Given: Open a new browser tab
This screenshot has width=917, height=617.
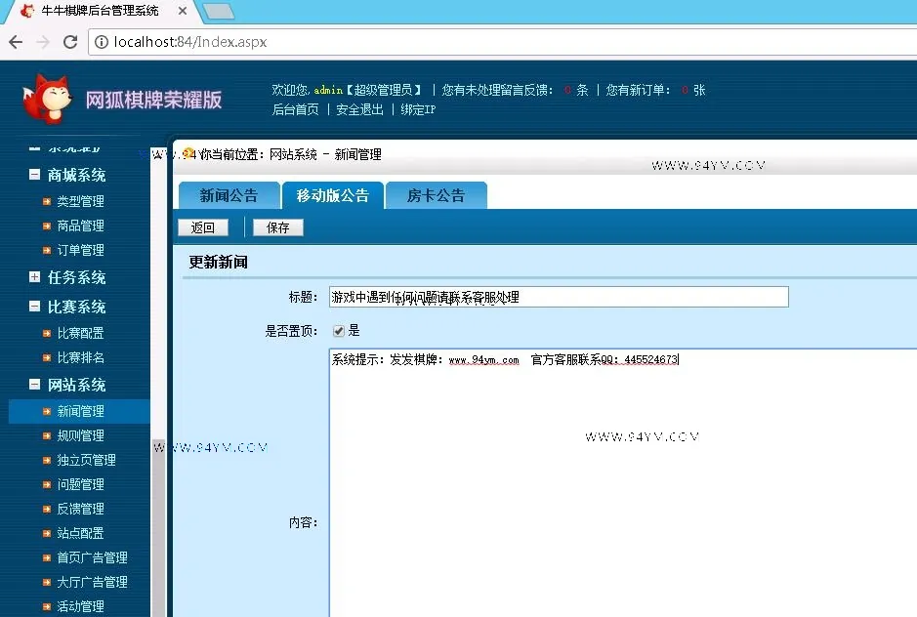Looking at the screenshot, I should click(218, 11).
